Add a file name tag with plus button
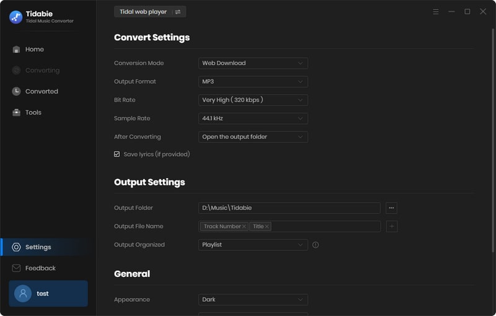This screenshot has height=316, width=496. coord(392,226)
